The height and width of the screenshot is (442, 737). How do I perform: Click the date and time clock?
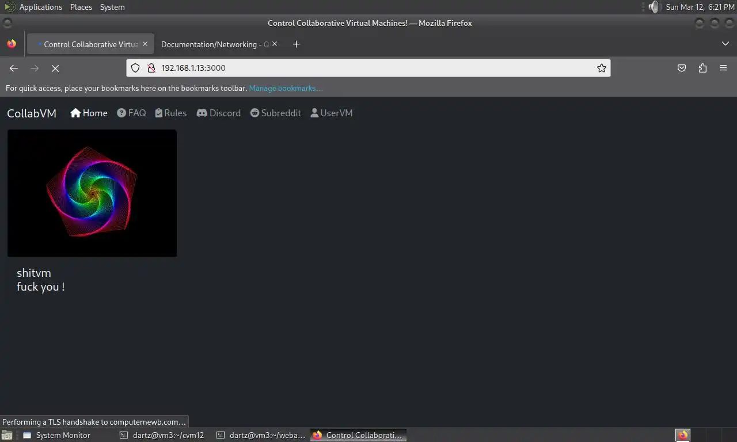click(700, 7)
